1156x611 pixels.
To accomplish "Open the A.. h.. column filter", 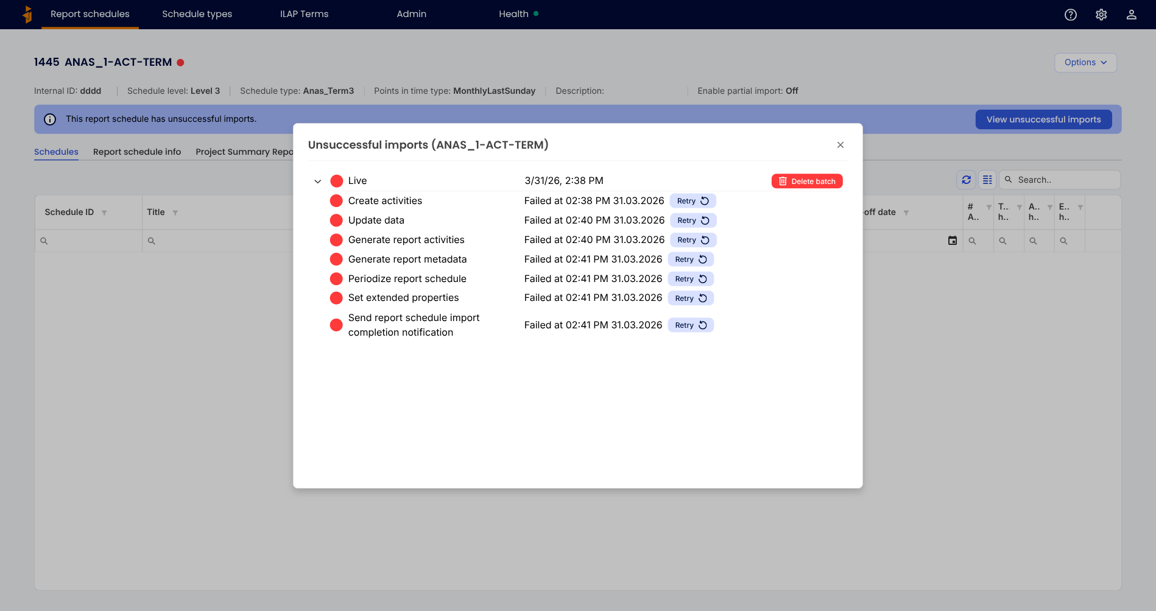I will point(1050,208).
